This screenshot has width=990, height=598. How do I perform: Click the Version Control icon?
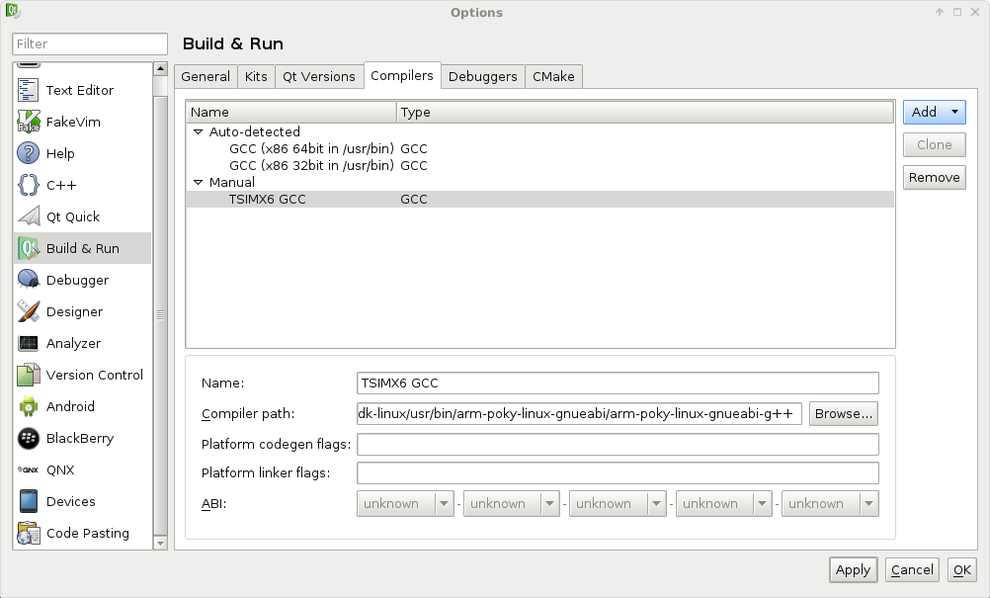(x=28, y=375)
